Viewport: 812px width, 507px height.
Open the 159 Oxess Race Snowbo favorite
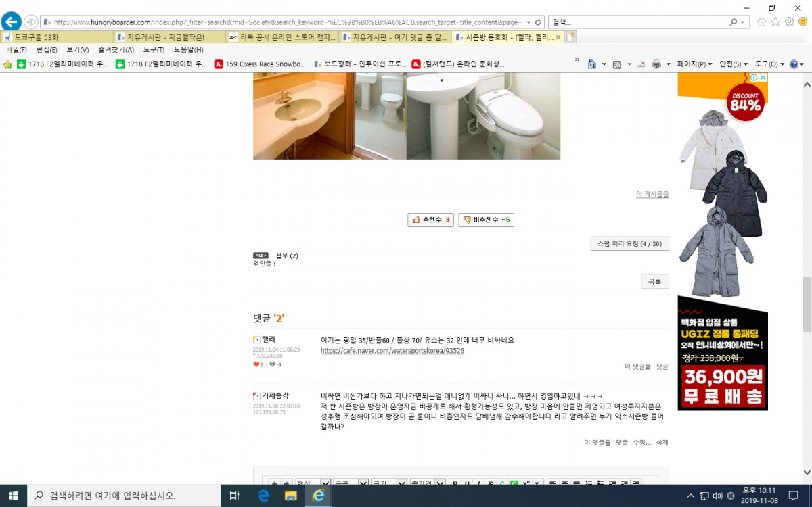[260, 64]
